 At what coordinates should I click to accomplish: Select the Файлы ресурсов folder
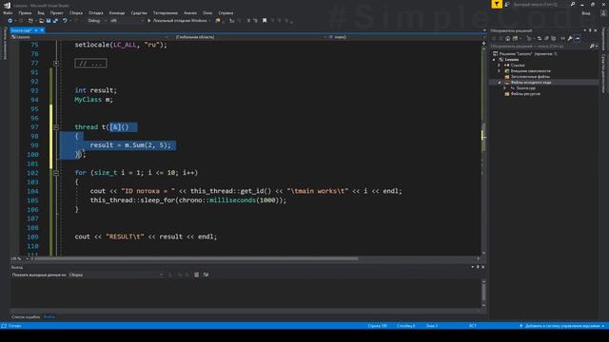[x=525, y=94]
